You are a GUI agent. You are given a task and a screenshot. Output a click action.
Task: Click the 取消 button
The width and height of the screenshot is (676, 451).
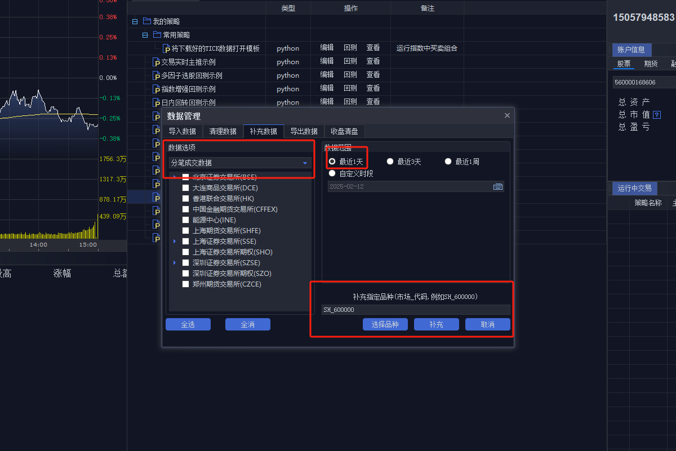tap(487, 324)
